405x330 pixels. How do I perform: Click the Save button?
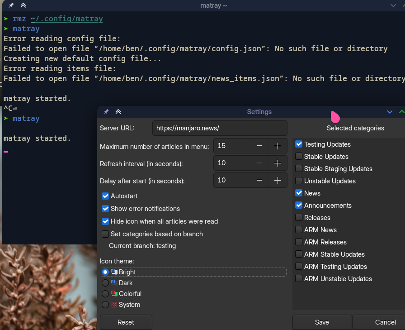[322, 322]
